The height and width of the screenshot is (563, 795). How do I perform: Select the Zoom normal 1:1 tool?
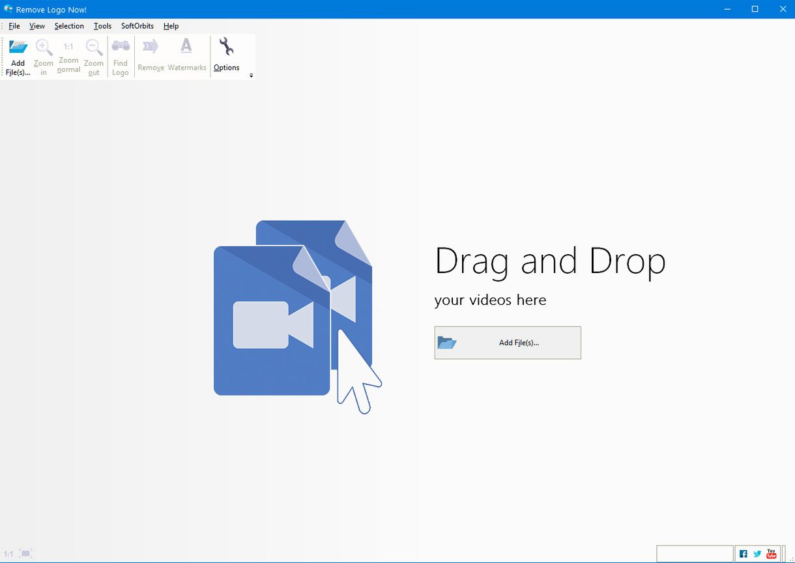click(68, 47)
